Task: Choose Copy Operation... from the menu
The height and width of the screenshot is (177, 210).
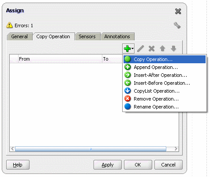Action: point(165,59)
